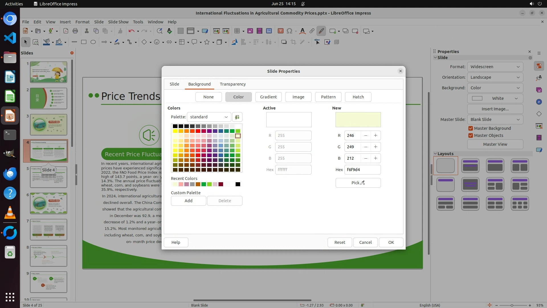
Task: Toggle the Master Objects checkbox
Action: click(471, 135)
